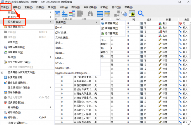Choose 打印(P)... menu item
Viewport: 191px width, 125px height.
pyautogui.click(x=28, y=118)
